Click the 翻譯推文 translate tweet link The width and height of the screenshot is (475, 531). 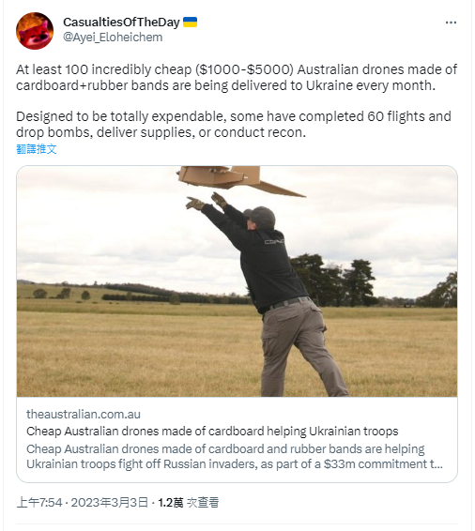37,149
